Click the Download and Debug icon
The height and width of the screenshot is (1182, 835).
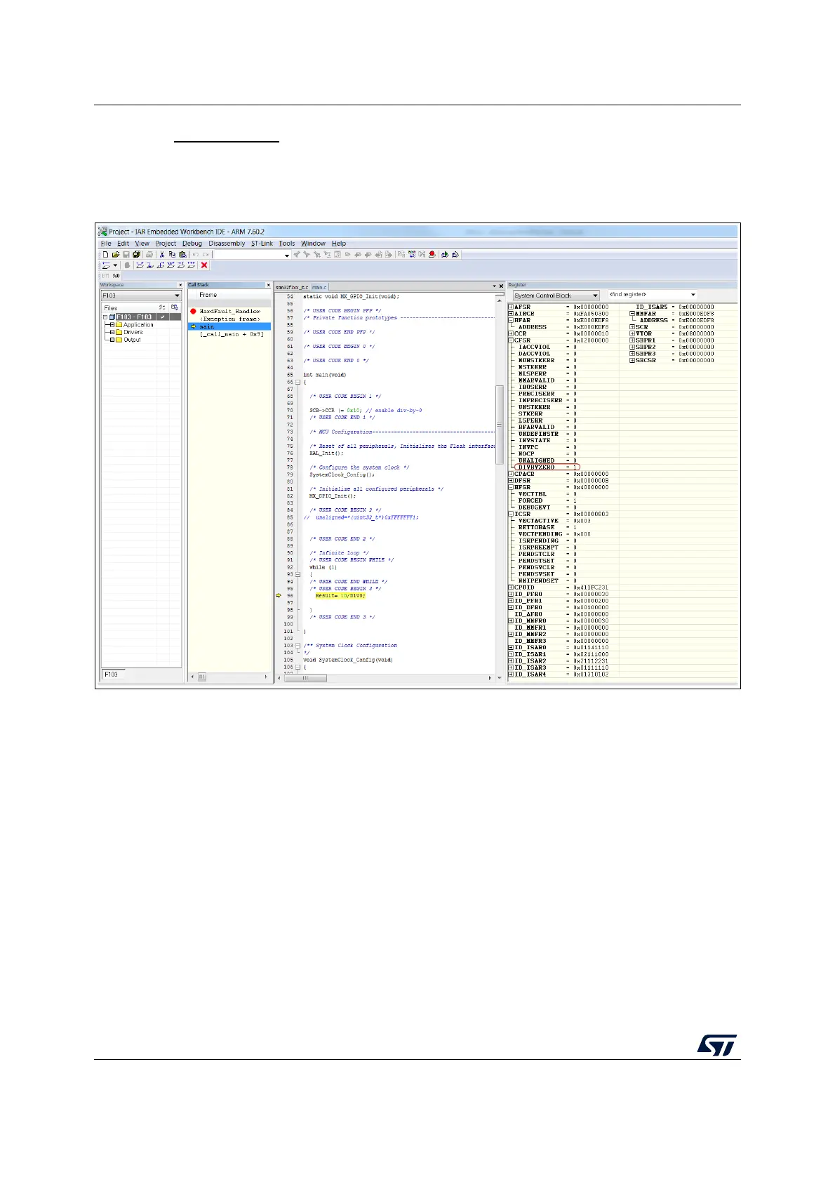tap(444, 254)
